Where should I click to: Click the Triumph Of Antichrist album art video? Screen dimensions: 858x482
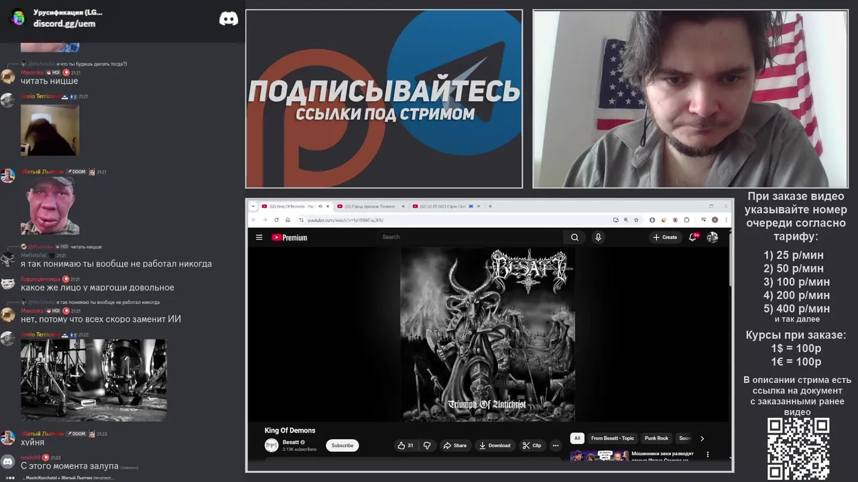coord(487,334)
